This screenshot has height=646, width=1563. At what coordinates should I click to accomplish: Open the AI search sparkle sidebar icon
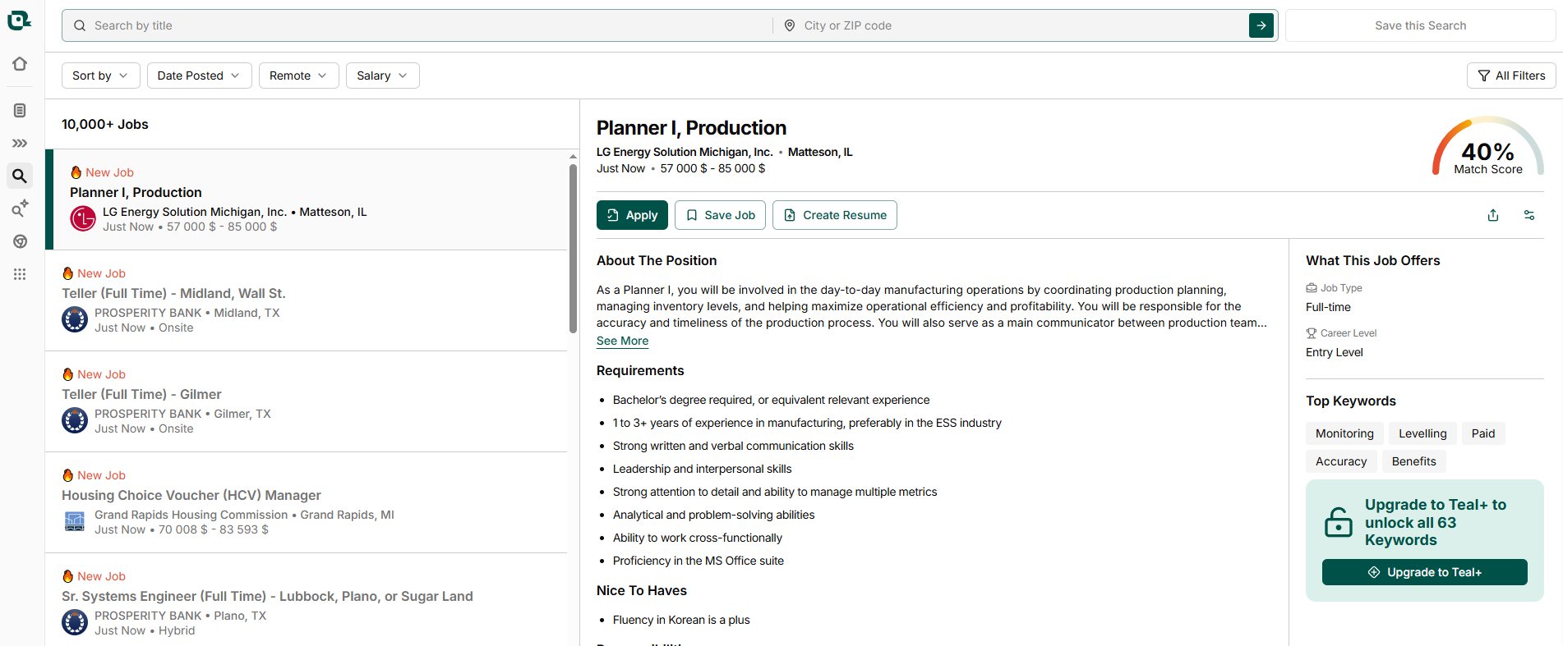tap(20, 208)
